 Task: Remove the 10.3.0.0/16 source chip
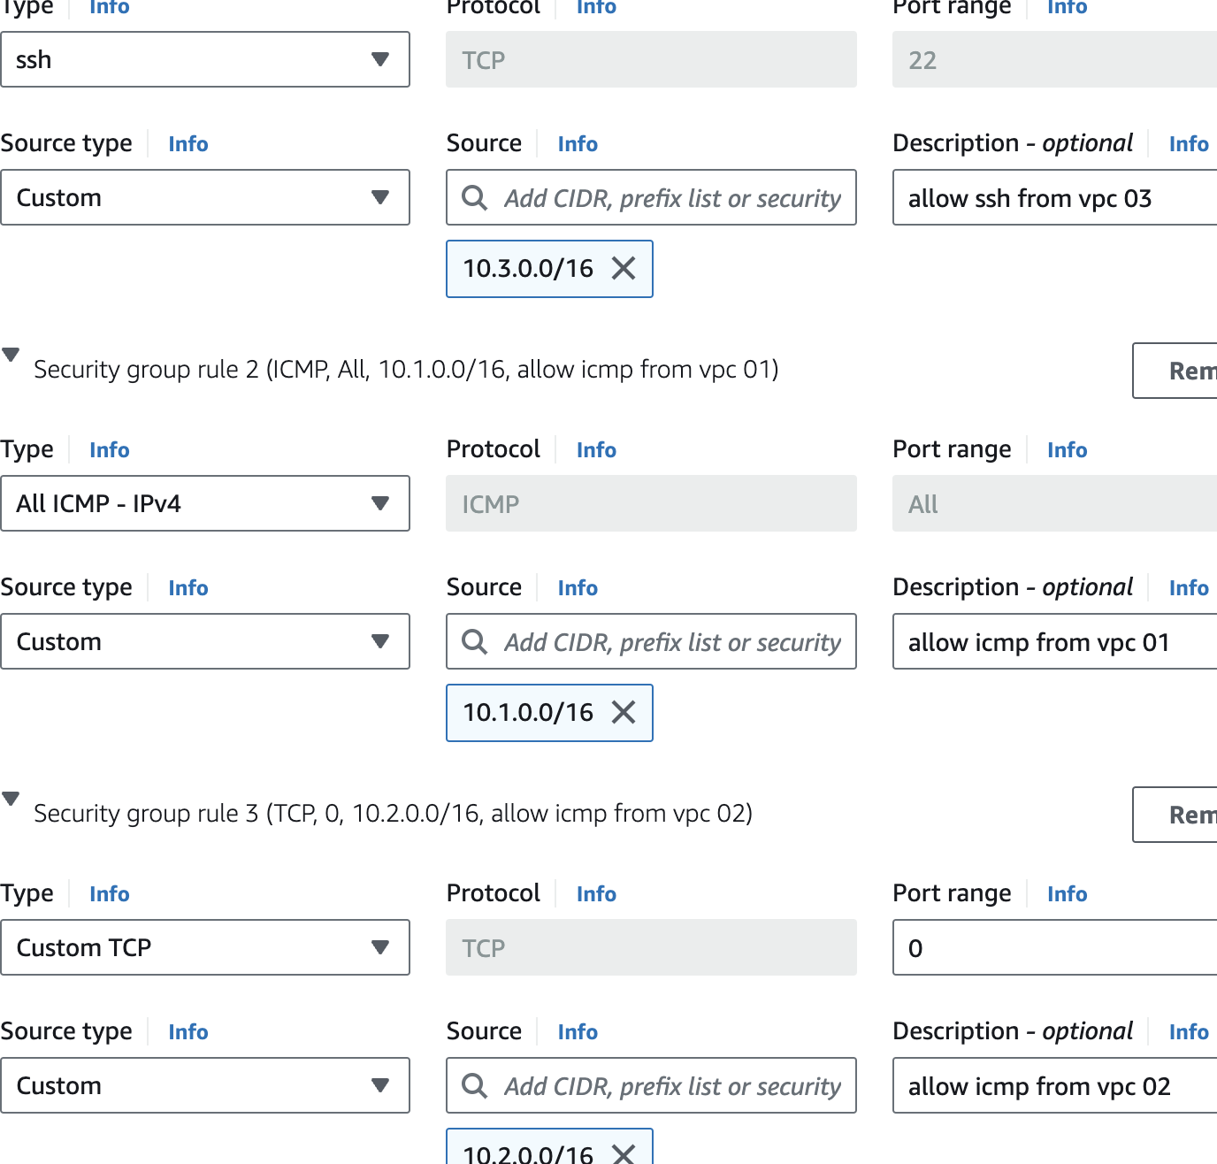tap(624, 268)
